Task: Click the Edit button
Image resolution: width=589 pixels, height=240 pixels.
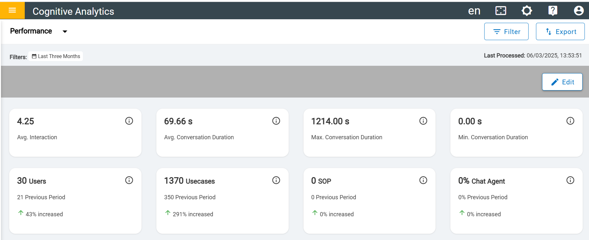Action: pyautogui.click(x=562, y=82)
